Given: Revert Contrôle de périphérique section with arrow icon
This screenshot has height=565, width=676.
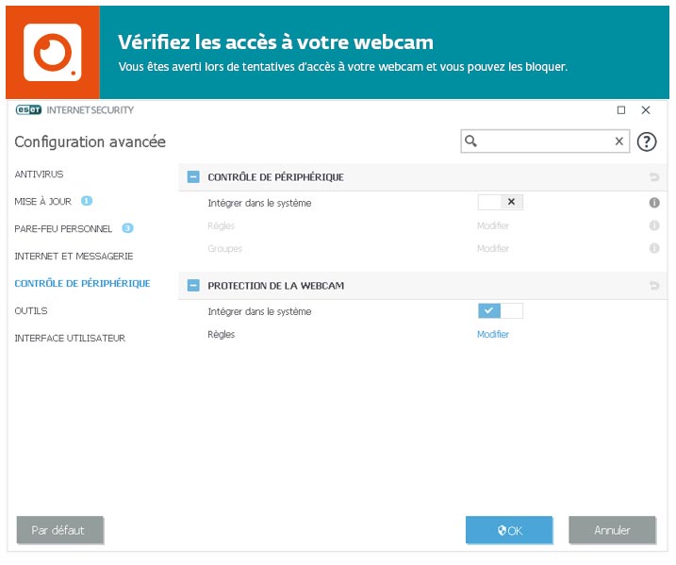Looking at the screenshot, I should [654, 177].
